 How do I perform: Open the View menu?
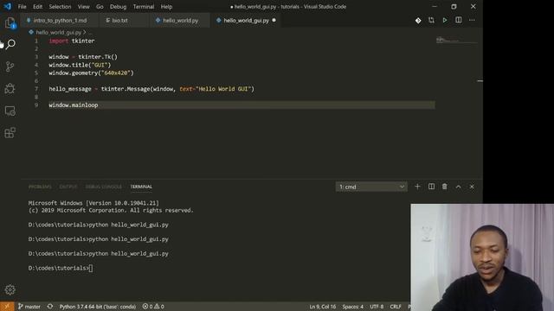click(x=83, y=6)
